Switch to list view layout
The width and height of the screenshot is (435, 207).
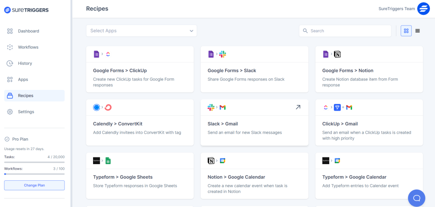pyautogui.click(x=418, y=31)
